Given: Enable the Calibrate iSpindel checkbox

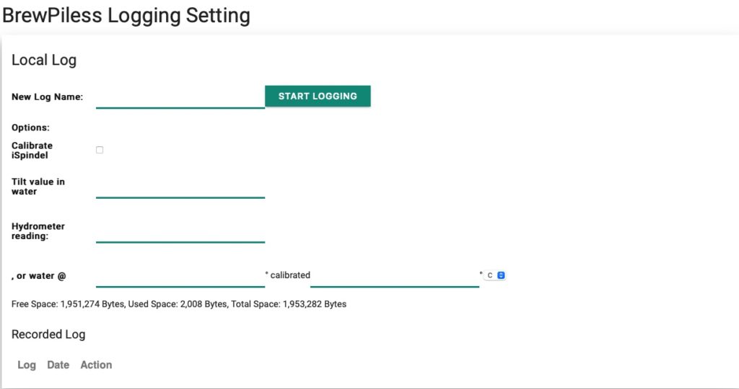Looking at the screenshot, I should 100,150.
